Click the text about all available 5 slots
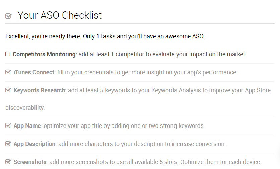This screenshot has width=280, height=169. (155, 162)
